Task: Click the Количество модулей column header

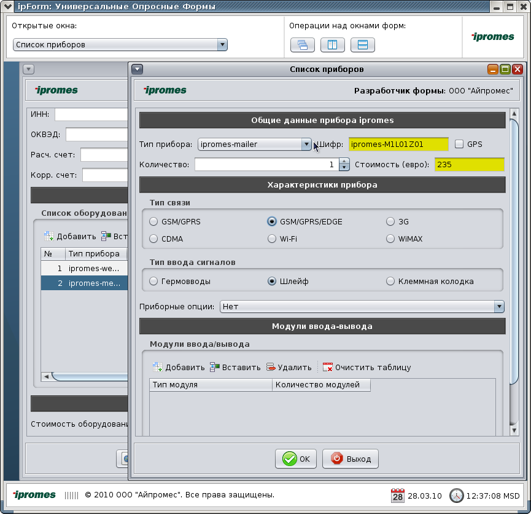Action: pyautogui.click(x=321, y=385)
